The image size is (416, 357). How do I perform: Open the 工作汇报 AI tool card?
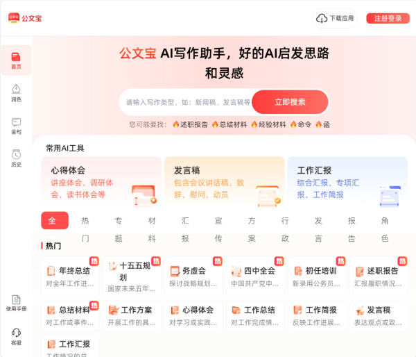347,183
